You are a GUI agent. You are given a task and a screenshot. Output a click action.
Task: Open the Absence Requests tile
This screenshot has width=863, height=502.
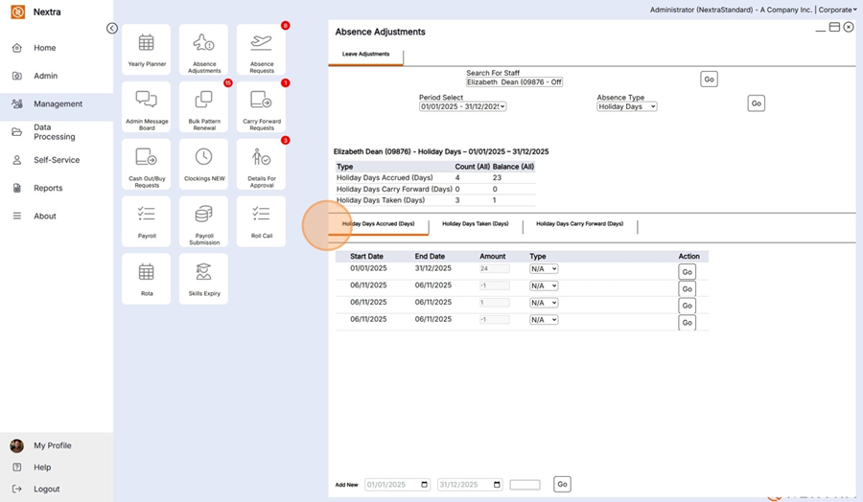(x=261, y=50)
